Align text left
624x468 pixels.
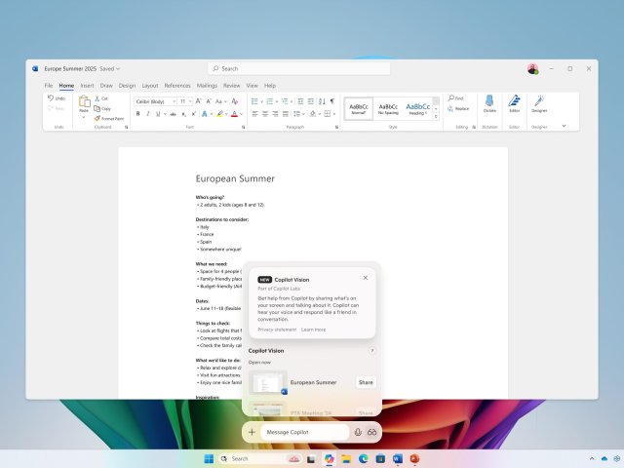click(x=254, y=114)
